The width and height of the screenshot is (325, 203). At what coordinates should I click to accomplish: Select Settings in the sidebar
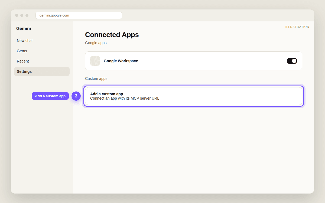click(42, 71)
